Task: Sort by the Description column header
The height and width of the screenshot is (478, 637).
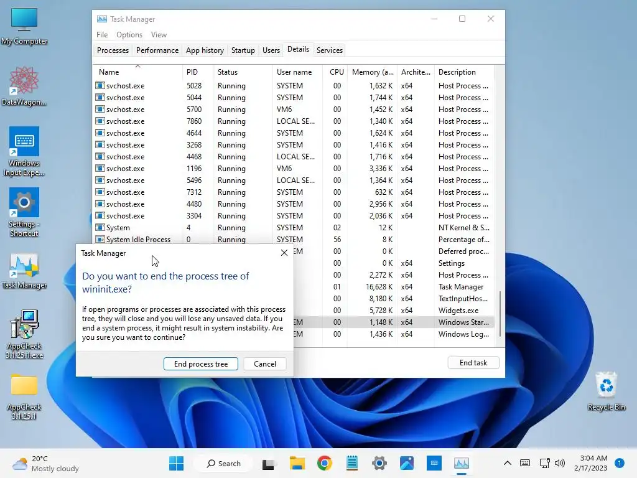Action: [x=464, y=72]
